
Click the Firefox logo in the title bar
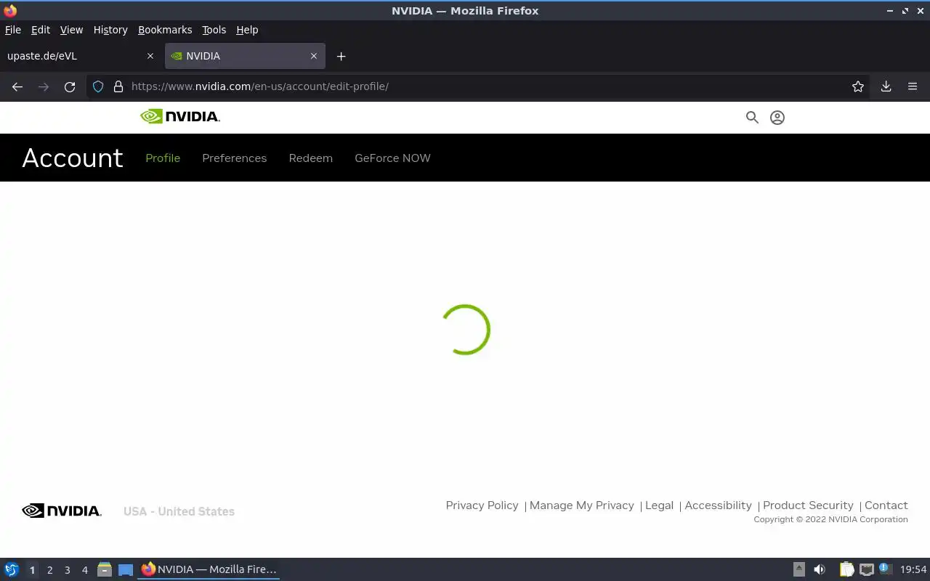click(x=10, y=10)
